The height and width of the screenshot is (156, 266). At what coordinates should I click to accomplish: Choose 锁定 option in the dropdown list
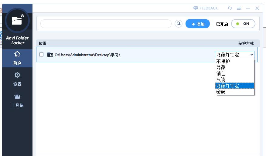coord(235,73)
